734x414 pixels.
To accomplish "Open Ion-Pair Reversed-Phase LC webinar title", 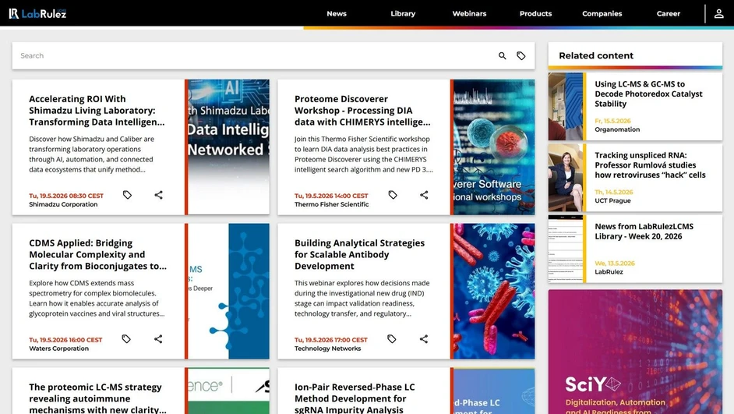I will click(355, 398).
